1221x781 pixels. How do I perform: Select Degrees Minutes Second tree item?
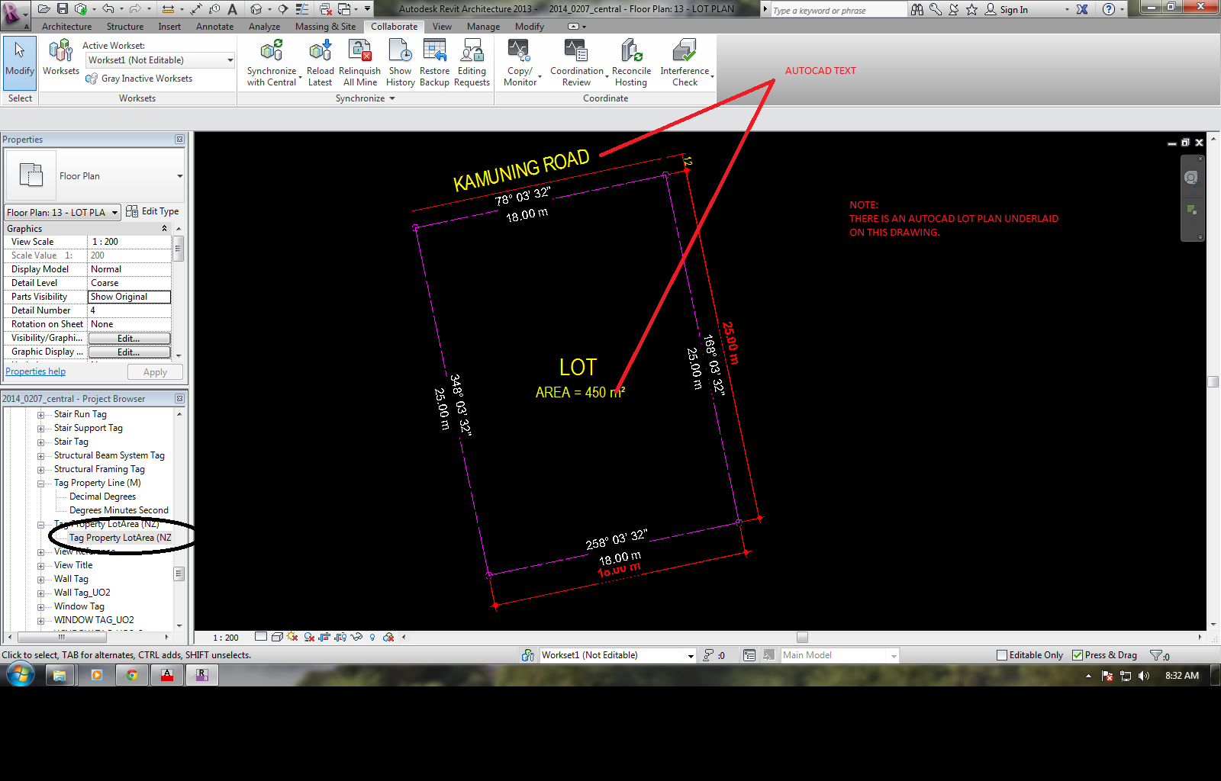pos(118,510)
